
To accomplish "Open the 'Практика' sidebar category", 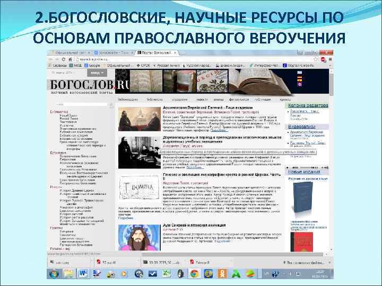I will coord(57,228).
